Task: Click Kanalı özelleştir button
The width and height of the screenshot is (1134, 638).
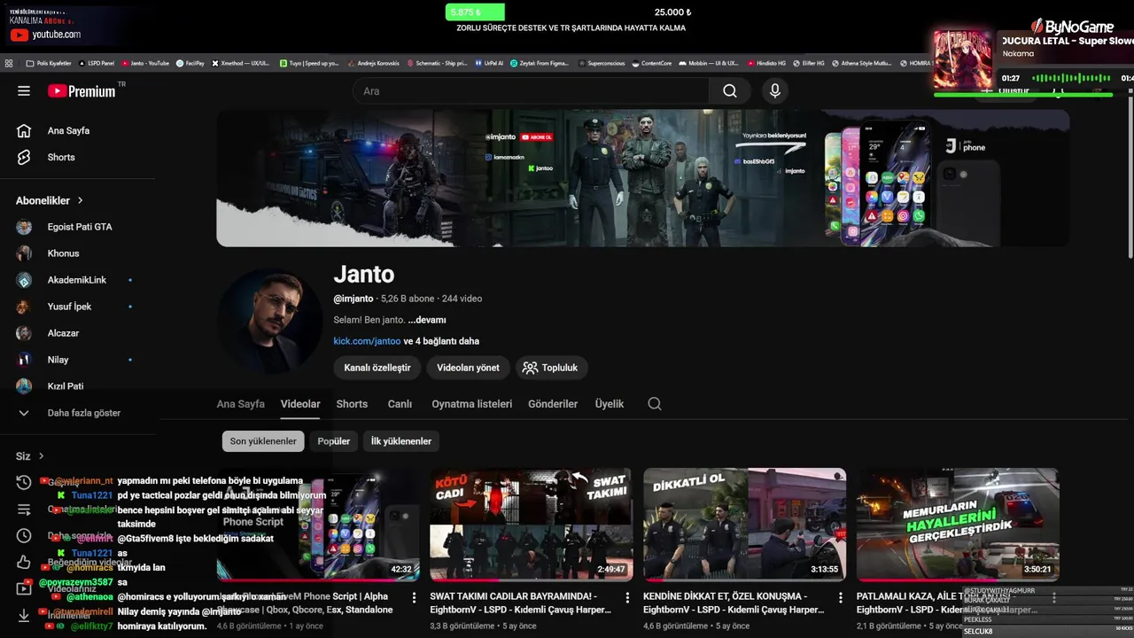Action: coord(377,368)
